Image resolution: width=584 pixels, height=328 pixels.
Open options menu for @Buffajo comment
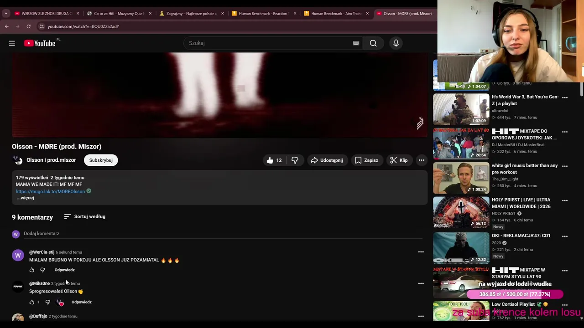pos(421,316)
